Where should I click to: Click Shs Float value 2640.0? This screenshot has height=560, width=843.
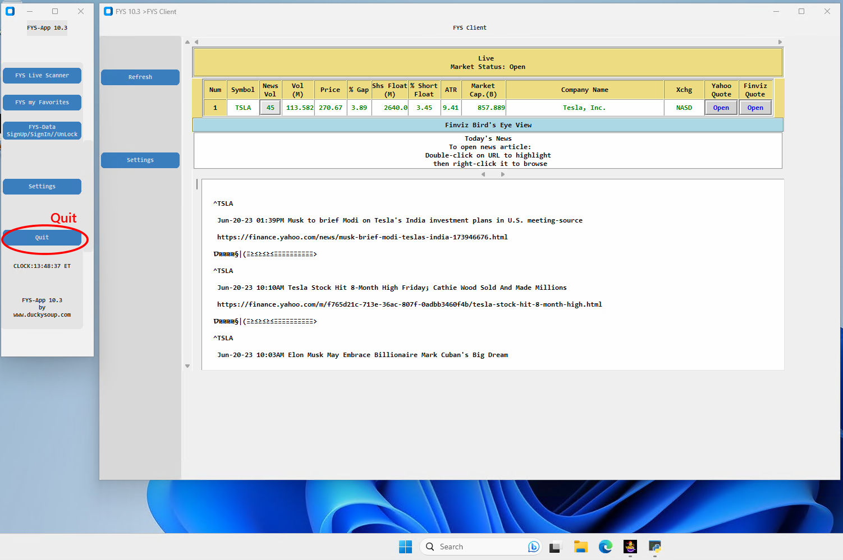tap(390, 108)
